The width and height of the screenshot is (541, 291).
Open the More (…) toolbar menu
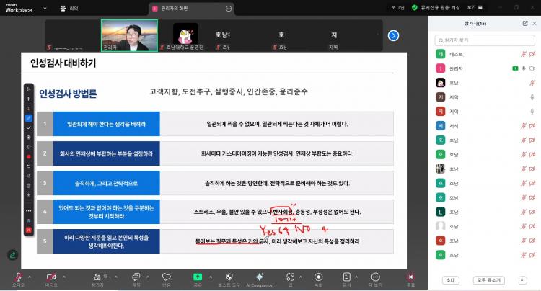pos(375,279)
